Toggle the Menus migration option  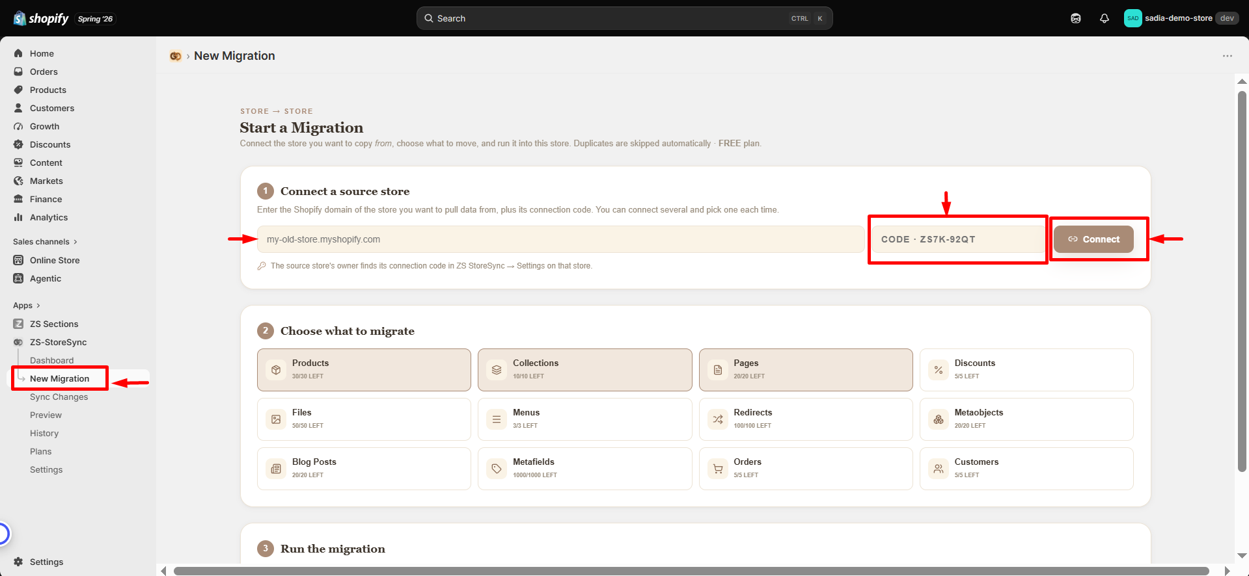coord(584,419)
